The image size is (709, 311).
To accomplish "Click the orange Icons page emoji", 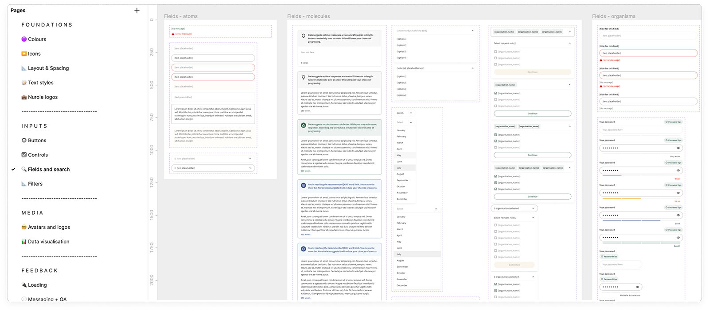I will (24, 54).
